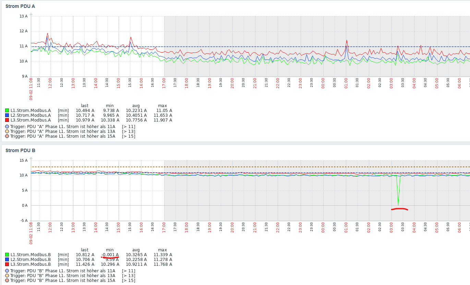Viewport: 470px width, 285px height.
Task: Click the "-5 A" y-axis label
Action: (x=24, y=220)
